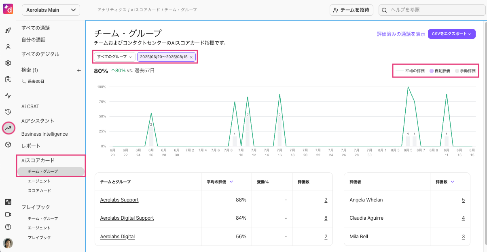Add a new saved search with plus icon
This screenshot has height=252, width=487.
coord(79,70)
